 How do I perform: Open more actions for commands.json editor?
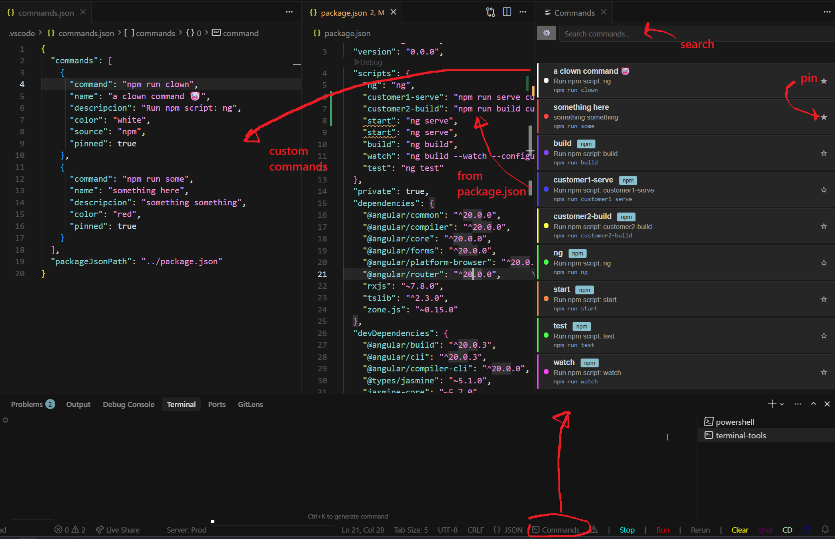289,12
